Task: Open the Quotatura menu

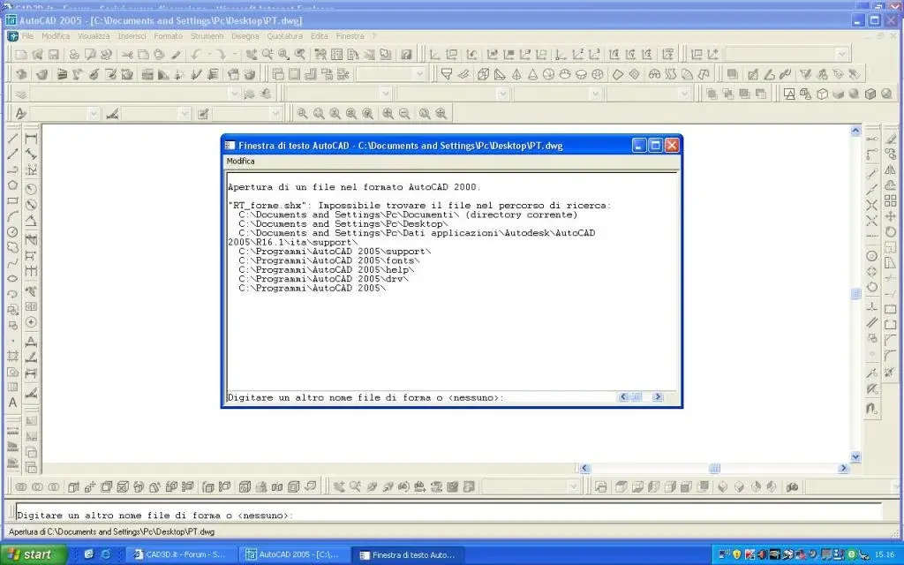Action: click(x=285, y=35)
